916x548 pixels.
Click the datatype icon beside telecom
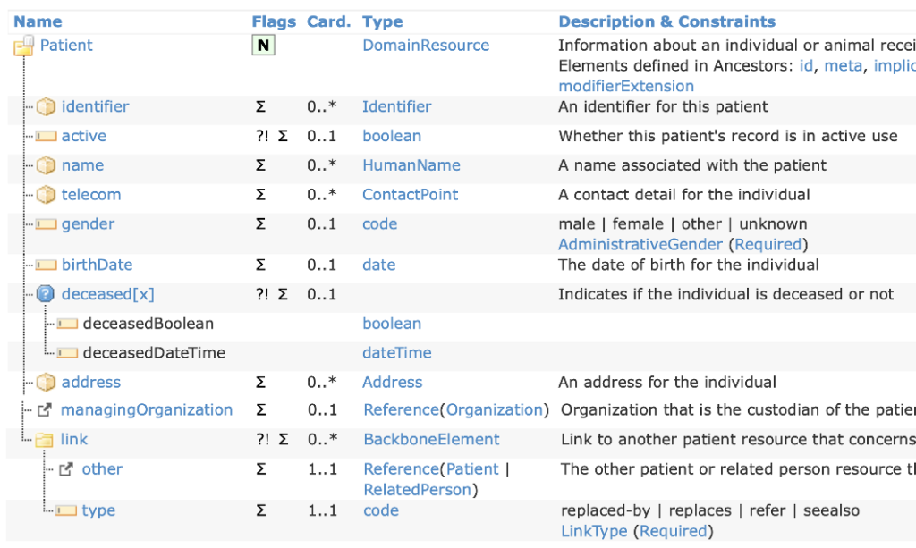[46, 194]
